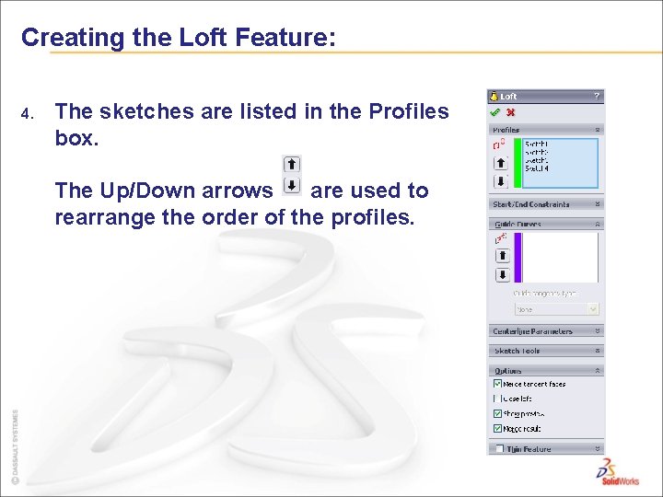
Task: Toggle Show preview checkbox
Action: coord(497,413)
